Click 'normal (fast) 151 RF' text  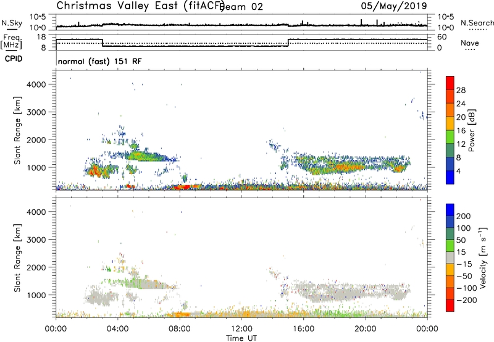(100, 61)
